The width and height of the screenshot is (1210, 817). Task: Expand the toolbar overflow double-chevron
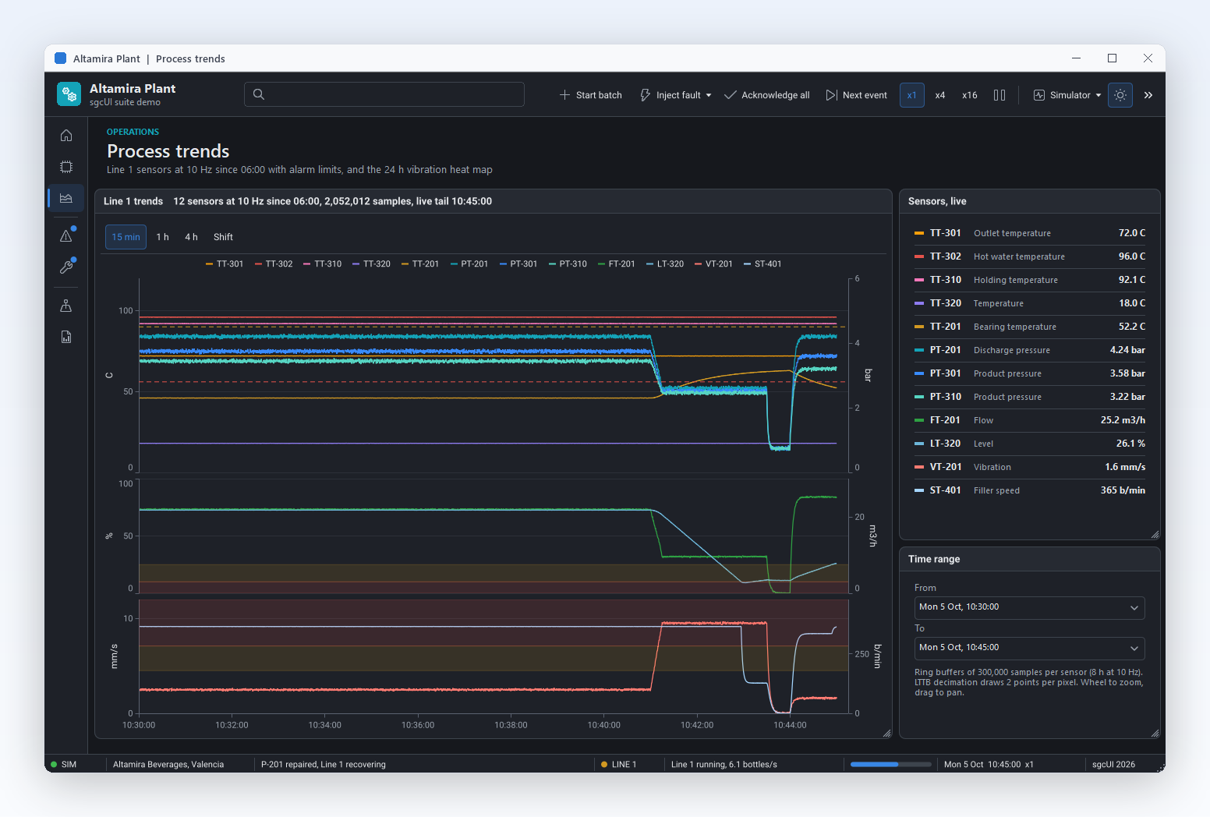click(x=1148, y=95)
